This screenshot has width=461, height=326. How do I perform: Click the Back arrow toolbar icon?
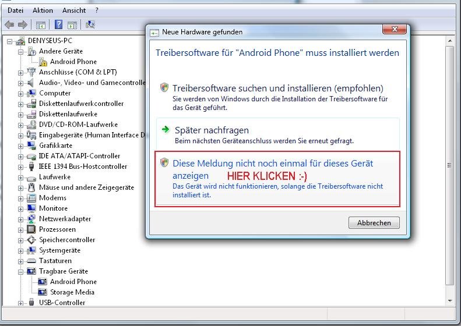[x=9, y=24]
